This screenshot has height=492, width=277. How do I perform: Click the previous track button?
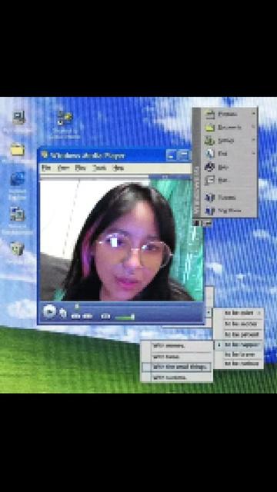point(75,316)
